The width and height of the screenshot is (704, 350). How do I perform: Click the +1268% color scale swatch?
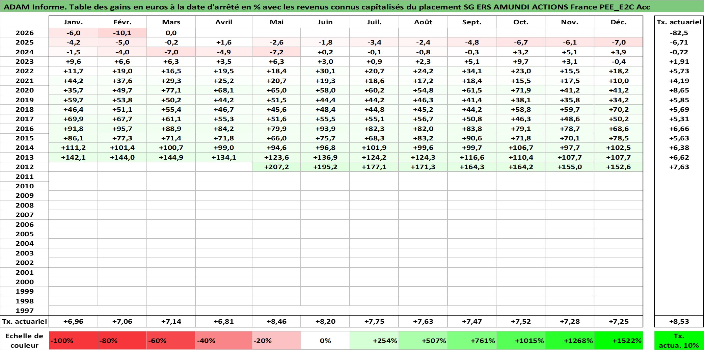[570, 341]
